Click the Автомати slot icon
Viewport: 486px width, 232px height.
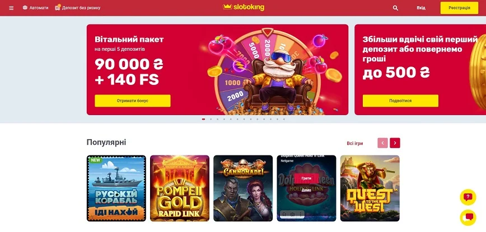coord(25,8)
